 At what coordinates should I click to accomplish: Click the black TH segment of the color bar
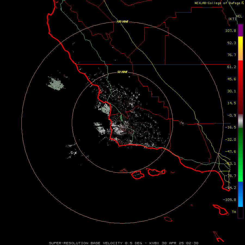(x=240, y=212)
